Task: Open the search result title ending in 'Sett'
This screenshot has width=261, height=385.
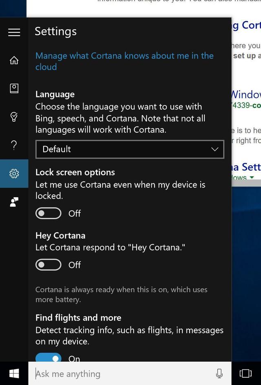Action: coord(246,167)
